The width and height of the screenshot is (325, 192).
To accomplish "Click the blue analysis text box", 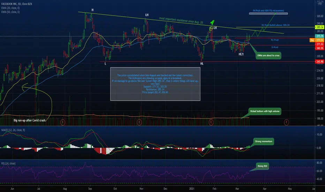I will click(155, 84).
